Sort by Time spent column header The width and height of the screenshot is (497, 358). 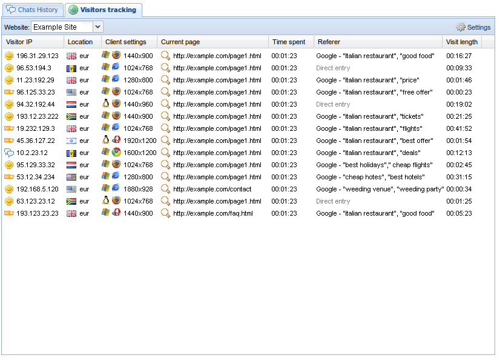pos(291,42)
